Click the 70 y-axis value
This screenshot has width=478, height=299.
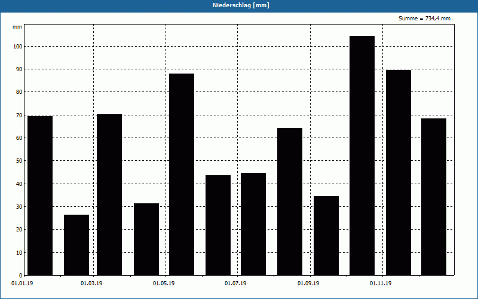tap(19, 115)
